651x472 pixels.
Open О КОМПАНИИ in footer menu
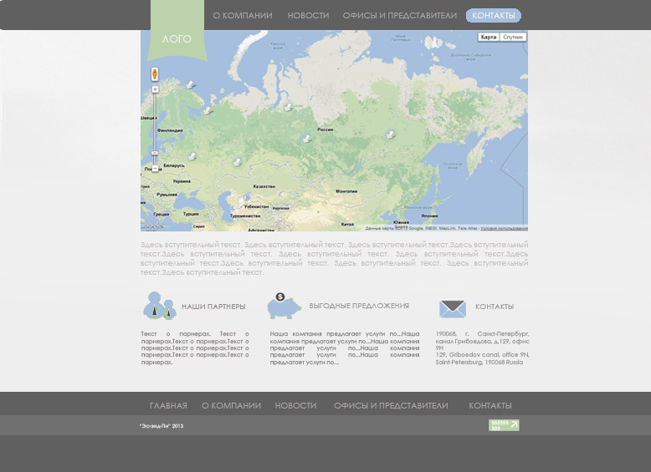[x=231, y=406]
